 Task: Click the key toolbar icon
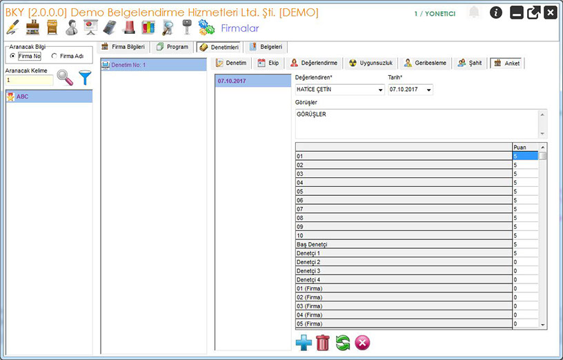187,28
